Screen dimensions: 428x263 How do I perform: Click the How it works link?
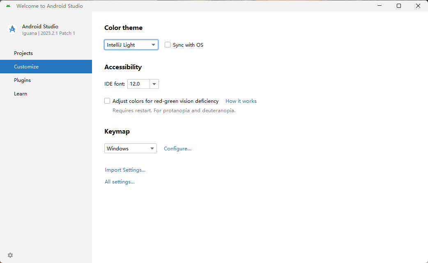[x=241, y=101]
